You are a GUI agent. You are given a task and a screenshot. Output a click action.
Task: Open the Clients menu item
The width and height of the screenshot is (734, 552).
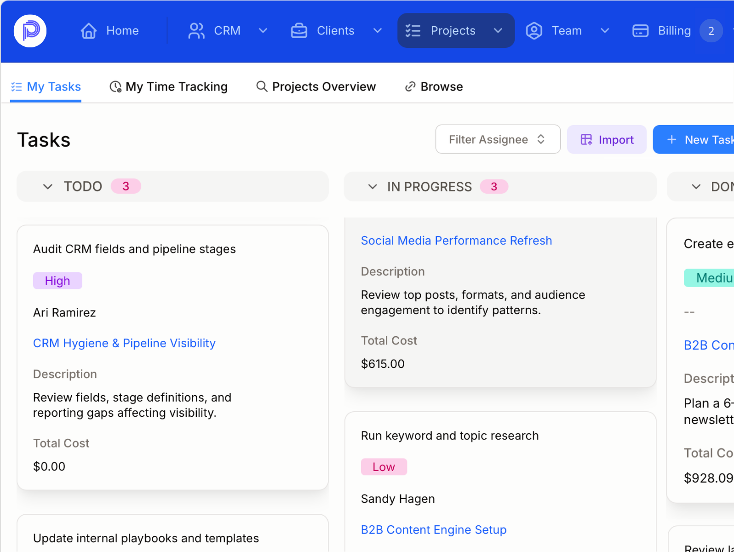click(x=336, y=31)
